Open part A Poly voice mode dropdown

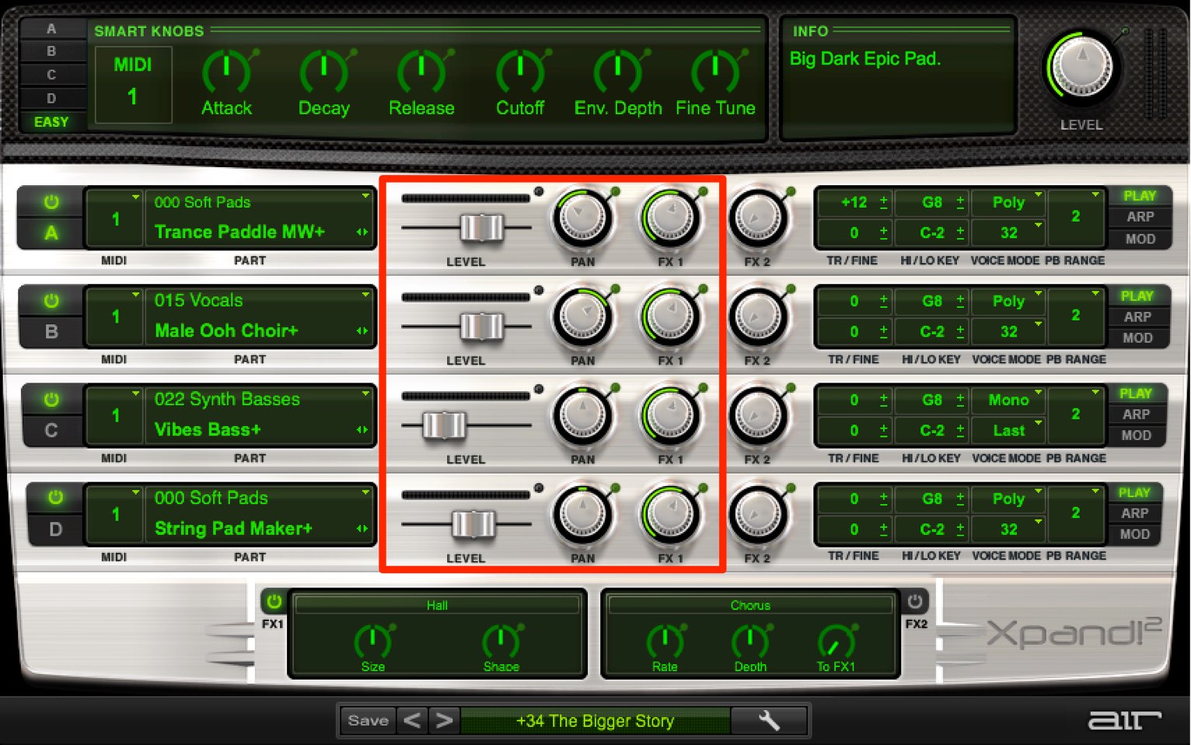[1008, 202]
